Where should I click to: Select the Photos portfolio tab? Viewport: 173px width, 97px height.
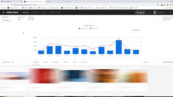point(46,62)
